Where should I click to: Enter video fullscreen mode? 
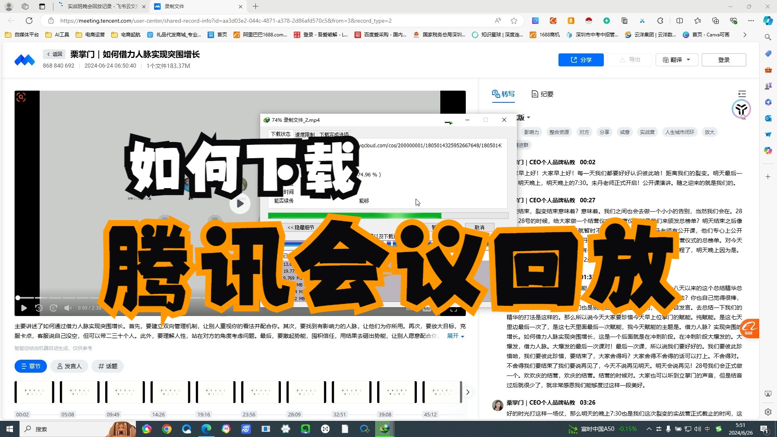pyautogui.click(x=454, y=309)
